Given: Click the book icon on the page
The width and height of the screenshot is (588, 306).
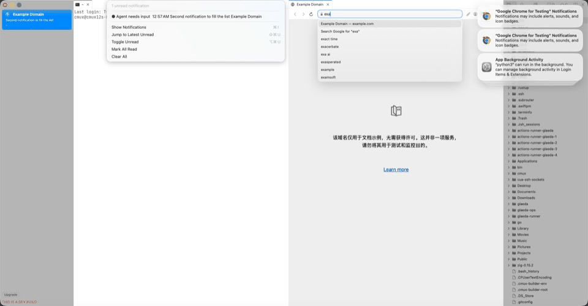Looking at the screenshot, I should coord(396,111).
